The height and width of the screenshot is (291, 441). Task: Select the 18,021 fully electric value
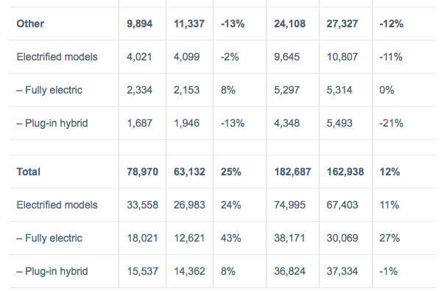tap(142, 238)
